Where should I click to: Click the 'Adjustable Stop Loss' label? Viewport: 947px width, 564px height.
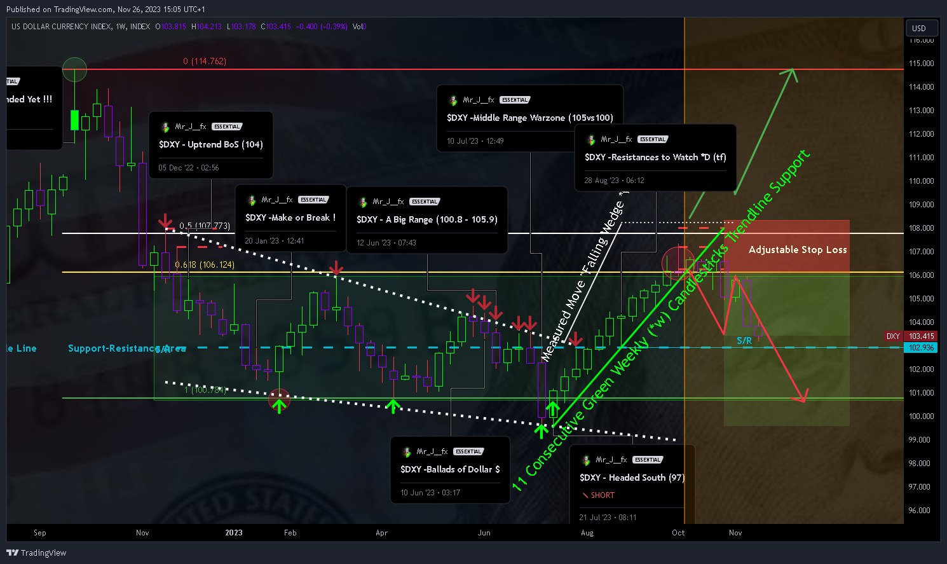point(798,250)
